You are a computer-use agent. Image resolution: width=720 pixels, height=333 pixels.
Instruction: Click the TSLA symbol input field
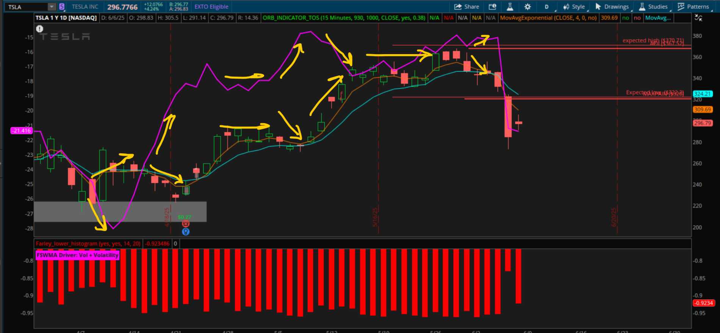[27, 7]
